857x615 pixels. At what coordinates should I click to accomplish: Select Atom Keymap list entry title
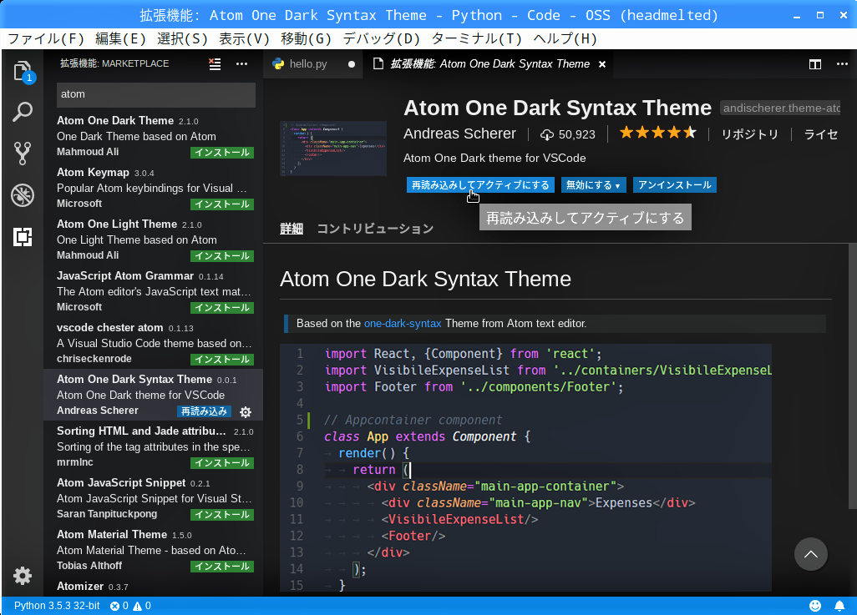pyautogui.click(x=93, y=173)
